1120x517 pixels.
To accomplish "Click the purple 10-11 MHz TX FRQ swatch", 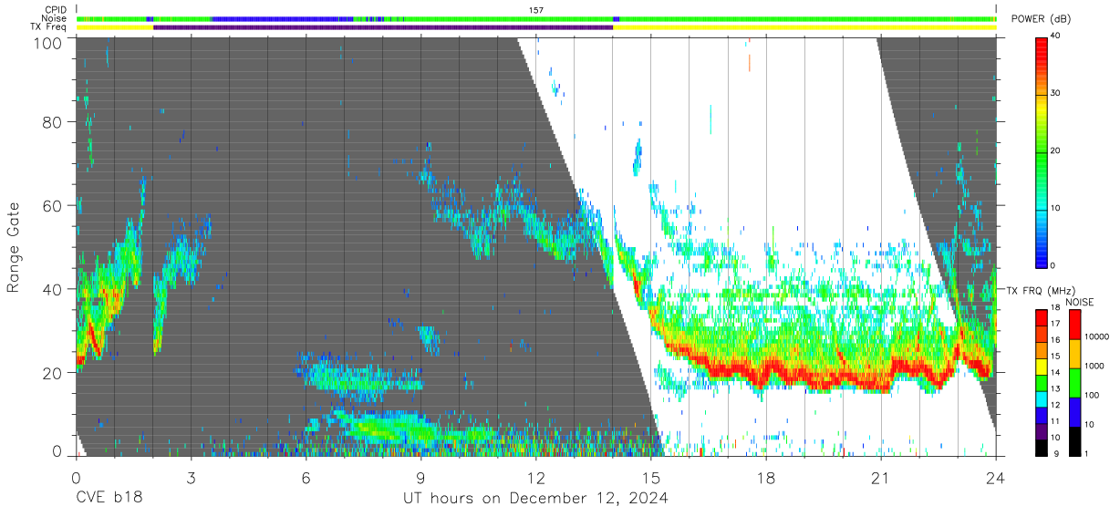I will [1042, 431].
